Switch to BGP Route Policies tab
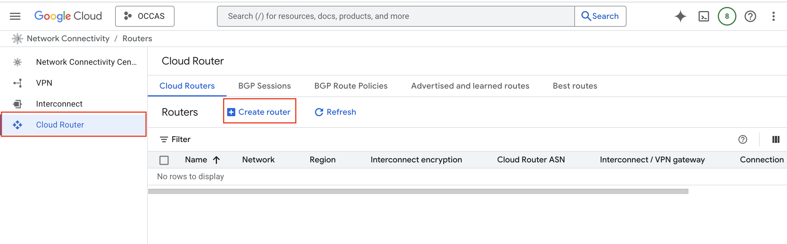Image resolution: width=787 pixels, height=244 pixels. 351,86
